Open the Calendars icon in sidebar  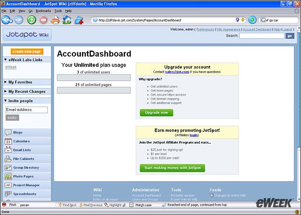coord(8,141)
